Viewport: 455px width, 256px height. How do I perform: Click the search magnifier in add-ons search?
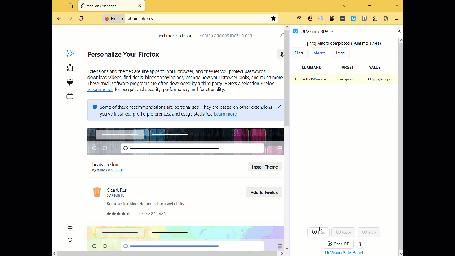(x=282, y=35)
